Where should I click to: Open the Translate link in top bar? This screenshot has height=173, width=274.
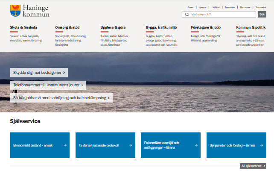(x=230, y=7)
